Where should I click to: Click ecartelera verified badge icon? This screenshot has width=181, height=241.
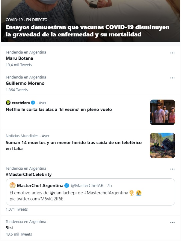click(x=33, y=103)
